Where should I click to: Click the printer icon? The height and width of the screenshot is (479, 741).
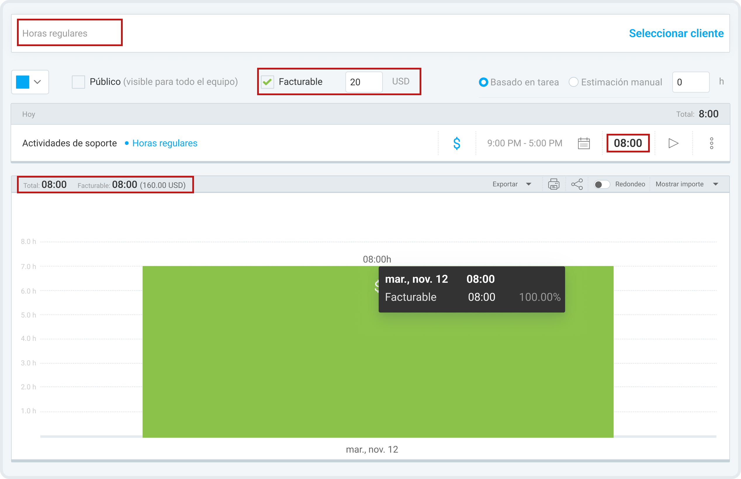click(x=553, y=184)
